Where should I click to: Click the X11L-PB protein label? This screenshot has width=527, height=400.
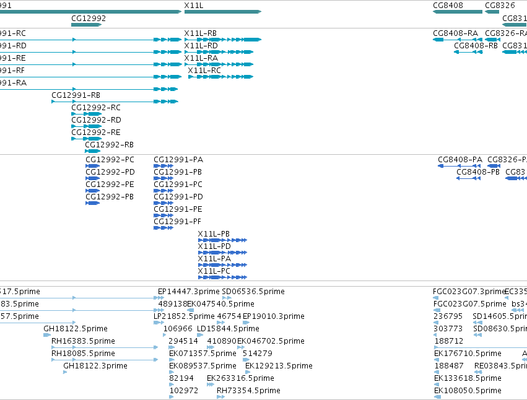214,234
